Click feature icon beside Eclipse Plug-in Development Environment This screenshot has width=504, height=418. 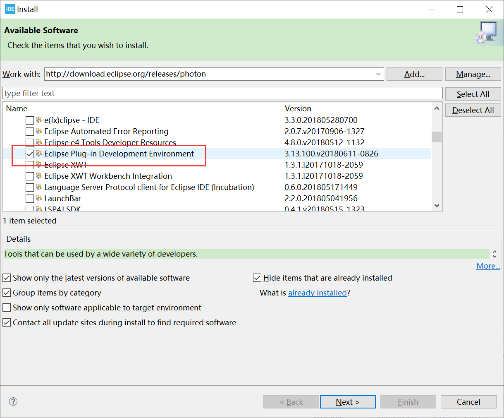pyautogui.click(x=39, y=154)
